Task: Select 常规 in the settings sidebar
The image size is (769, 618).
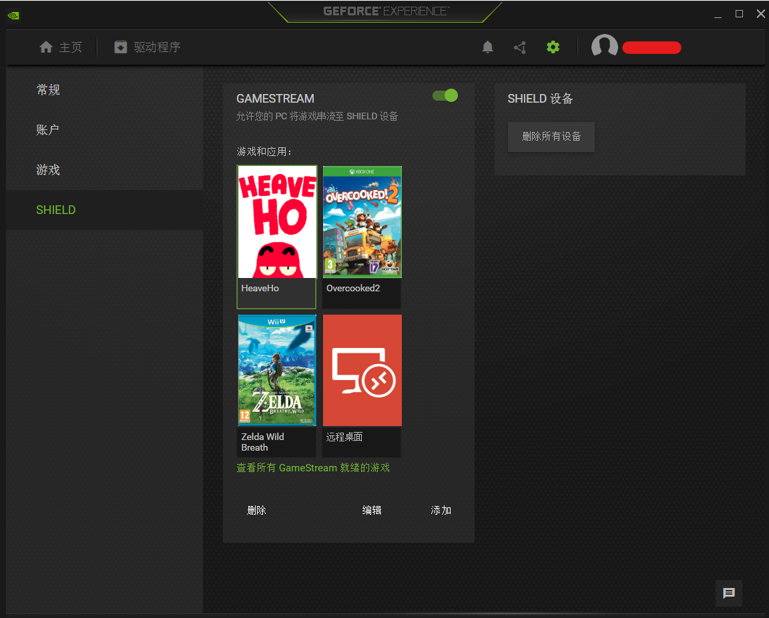Action: tap(104, 90)
